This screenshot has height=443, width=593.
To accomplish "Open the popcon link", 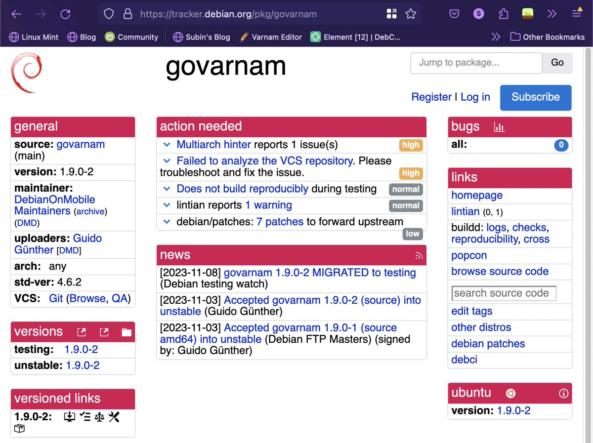I will (x=469, y=255).
